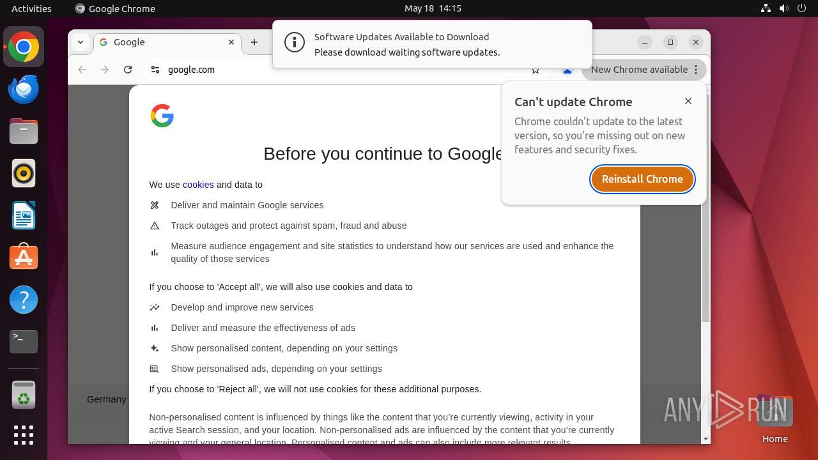Maximize the Chrome window

670,42
